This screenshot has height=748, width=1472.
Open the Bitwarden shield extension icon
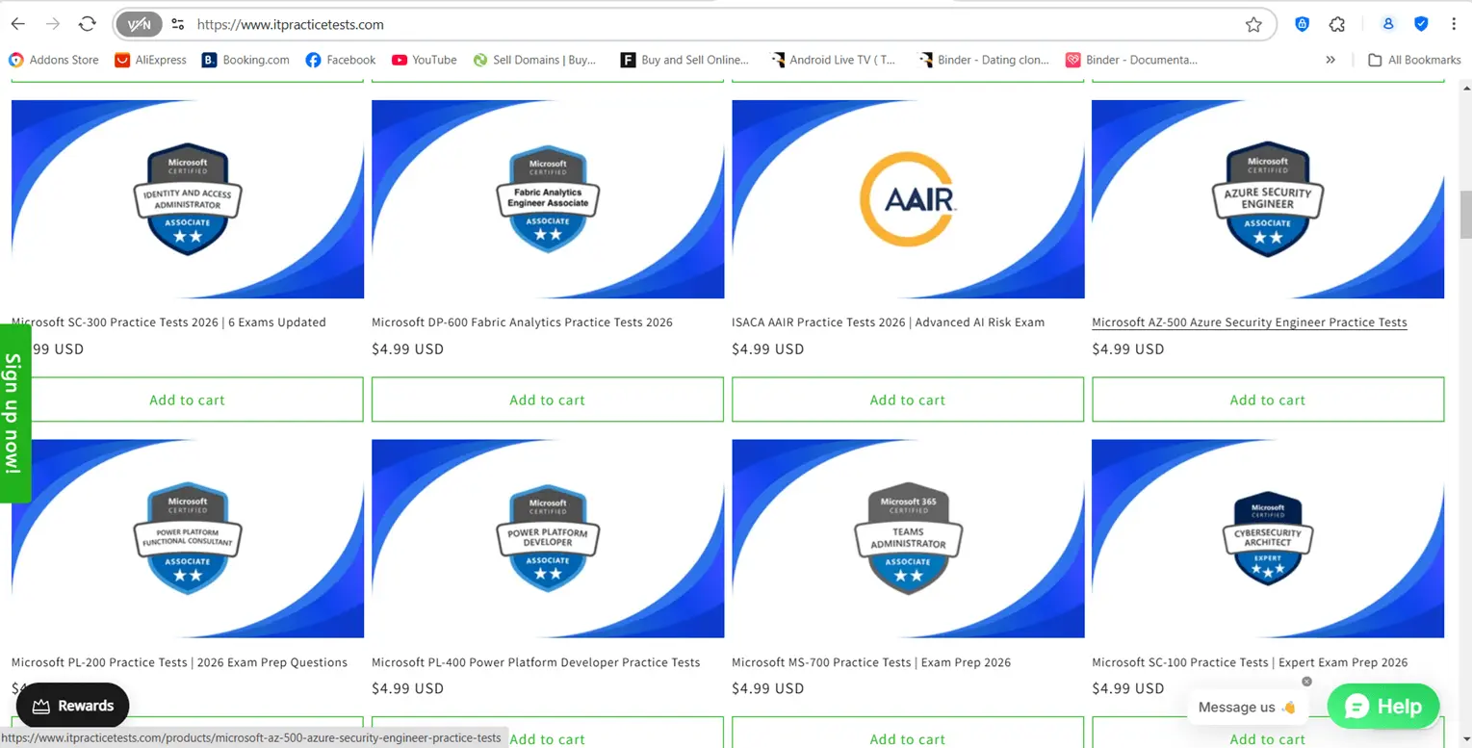[x=1302, y=24]
